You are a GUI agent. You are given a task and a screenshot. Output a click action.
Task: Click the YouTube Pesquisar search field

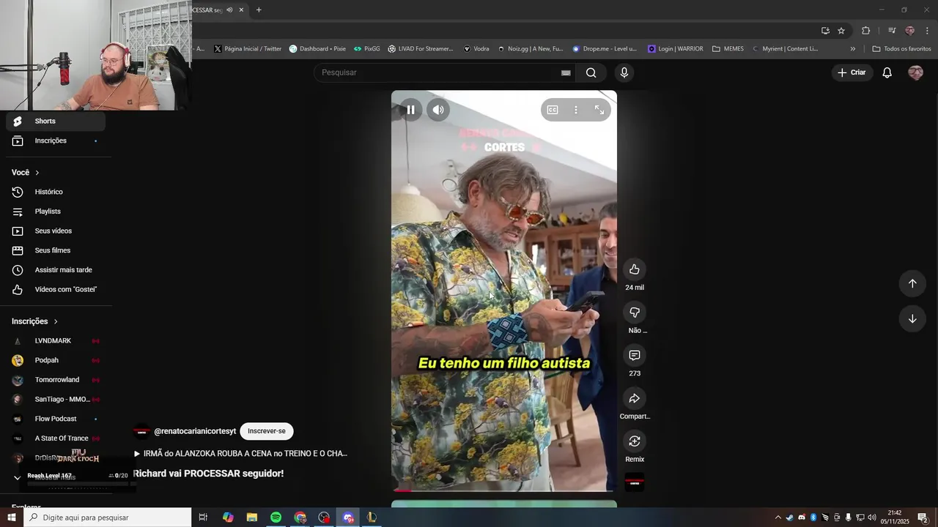click(437, 72)
